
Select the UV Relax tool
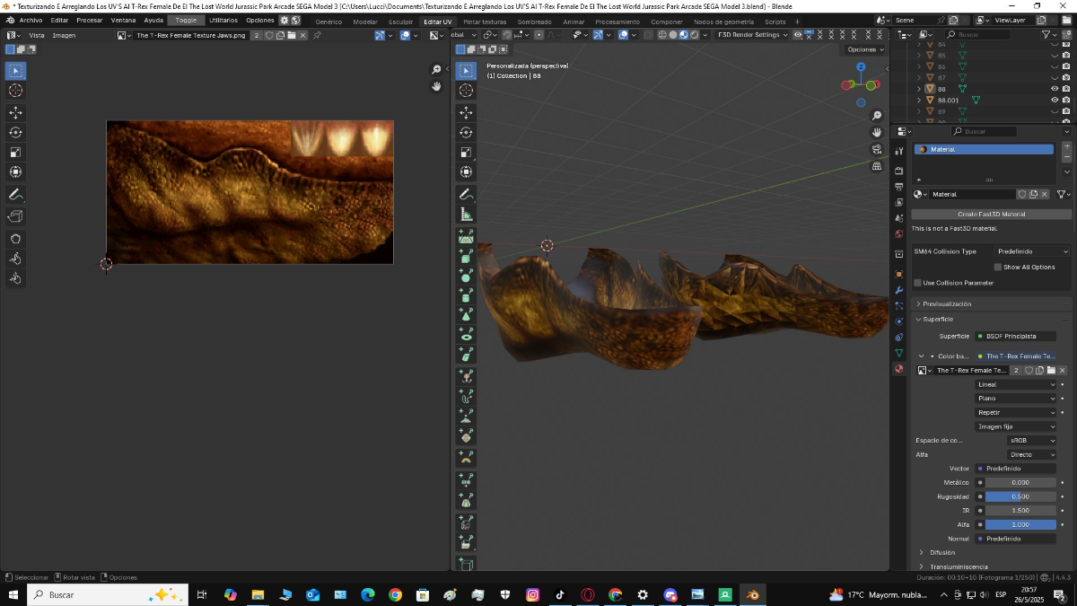click(16, 259)
